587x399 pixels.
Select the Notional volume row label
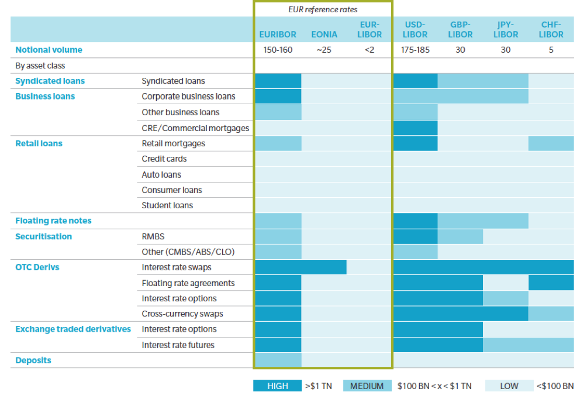point(49,50)
